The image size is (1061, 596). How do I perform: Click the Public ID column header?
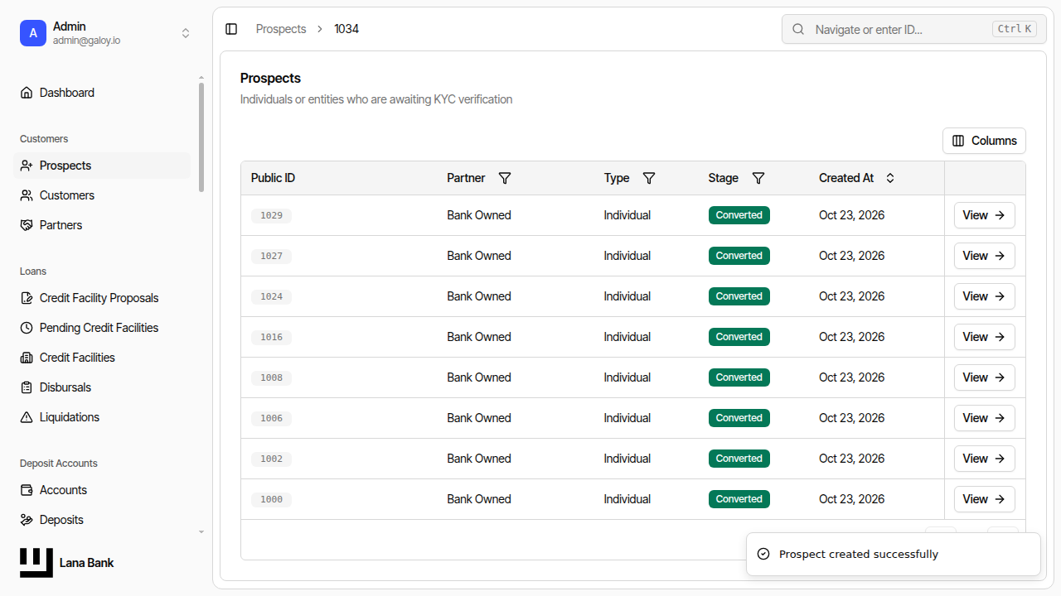[273, 178]
